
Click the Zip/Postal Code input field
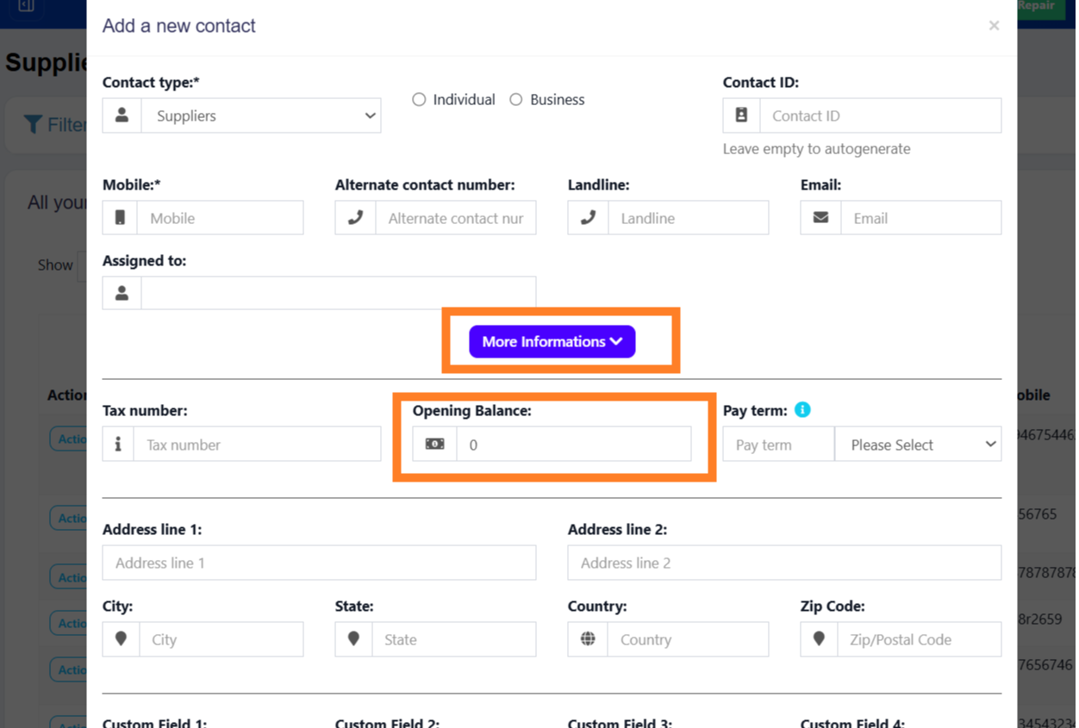click(919, 639)
